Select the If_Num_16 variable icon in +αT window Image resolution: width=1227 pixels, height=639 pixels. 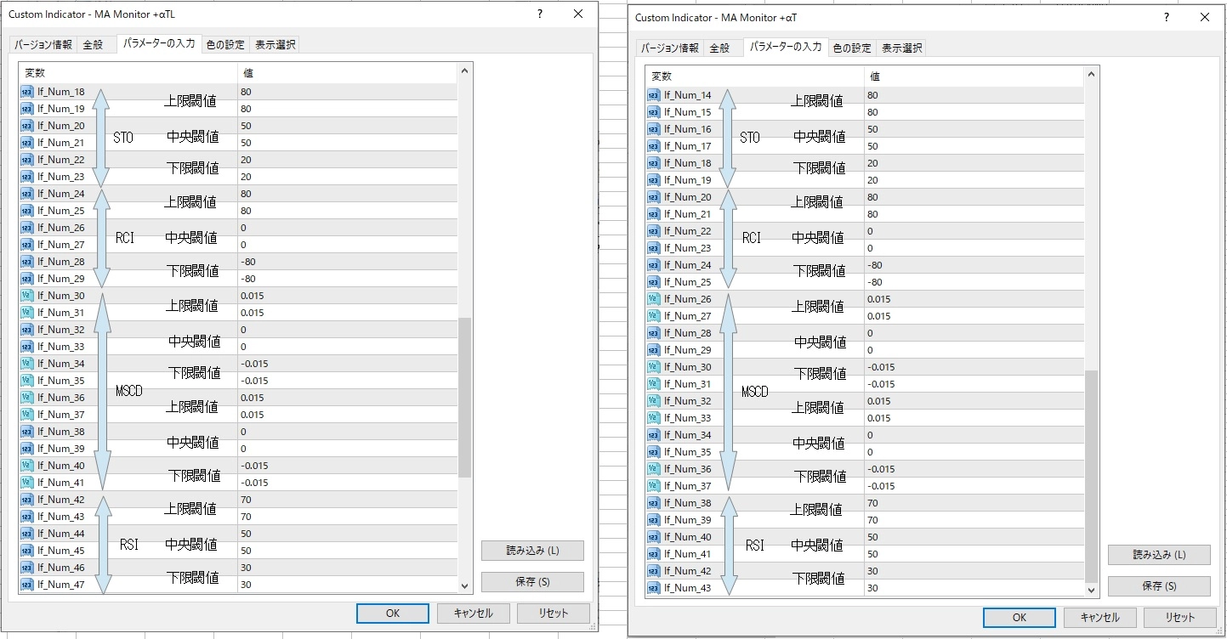click(x=654, y=129)
